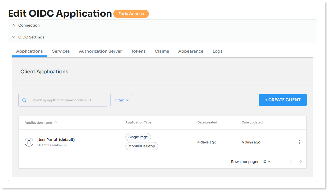
Task: Switch to the Authorization Server tab
Action: click(100, 51)
